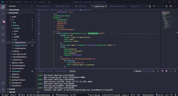Screen dimensions: 178x96
Task: Open the Source Control view
Action: tap(3, 21)
